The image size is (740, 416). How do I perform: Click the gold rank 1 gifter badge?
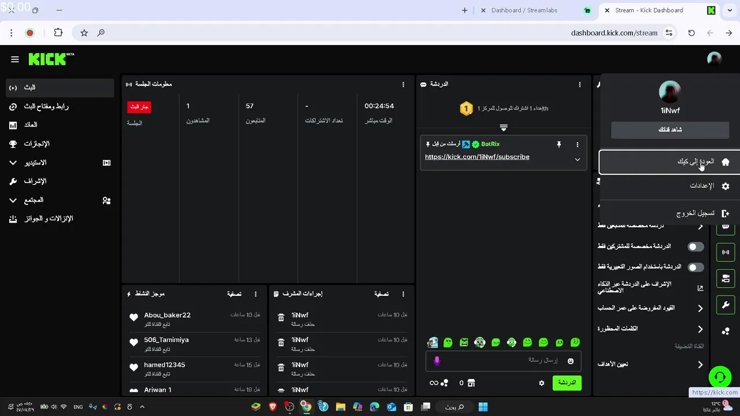click(466, 109)
